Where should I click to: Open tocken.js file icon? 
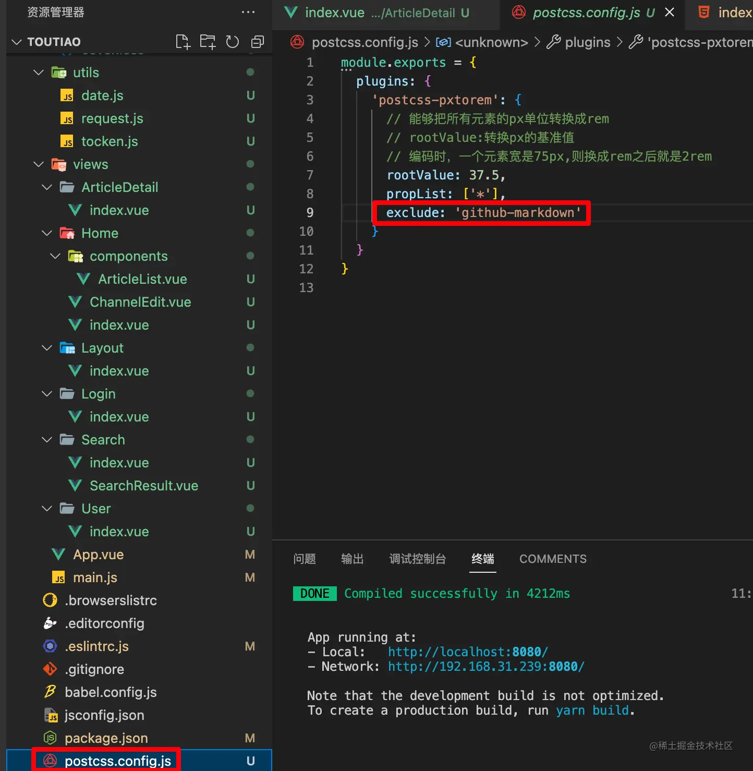(x=67, y=141)
